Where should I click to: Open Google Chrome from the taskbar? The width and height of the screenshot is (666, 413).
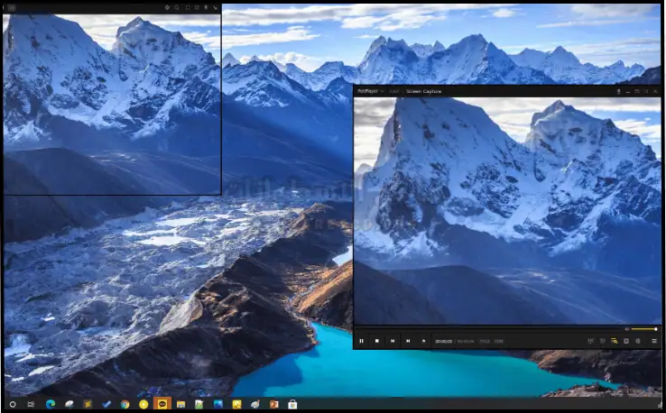[x=125, y=404]
